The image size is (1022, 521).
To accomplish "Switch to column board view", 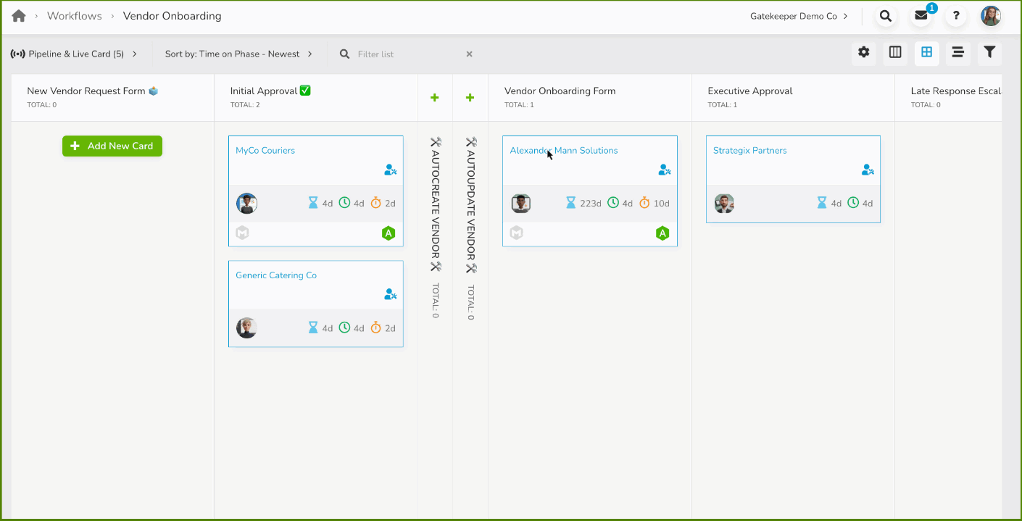I will pyautogui.click(x=895, y=52).
